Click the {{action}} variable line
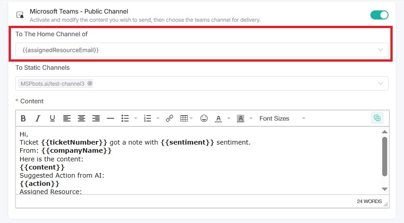This screenshot has height=223, width=404. coord(39,184)
